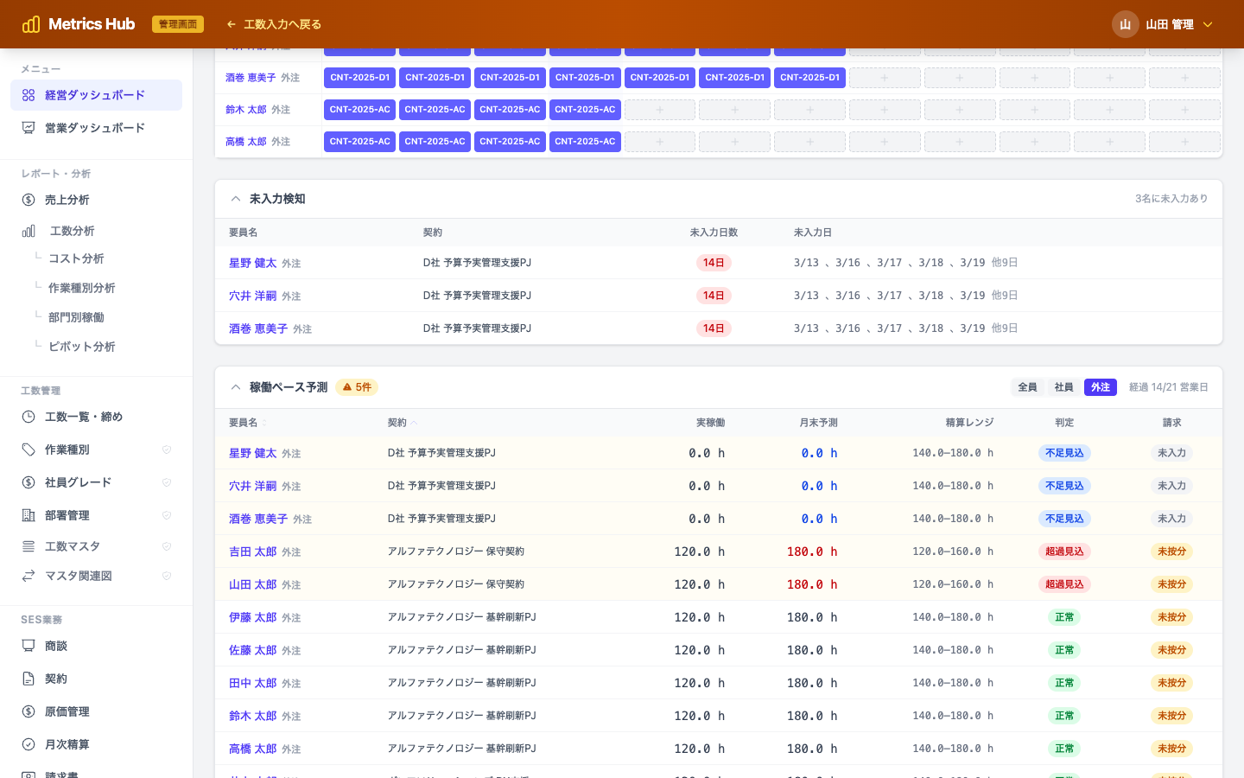Click the shield icon beside 作業種別

[167, 450]
